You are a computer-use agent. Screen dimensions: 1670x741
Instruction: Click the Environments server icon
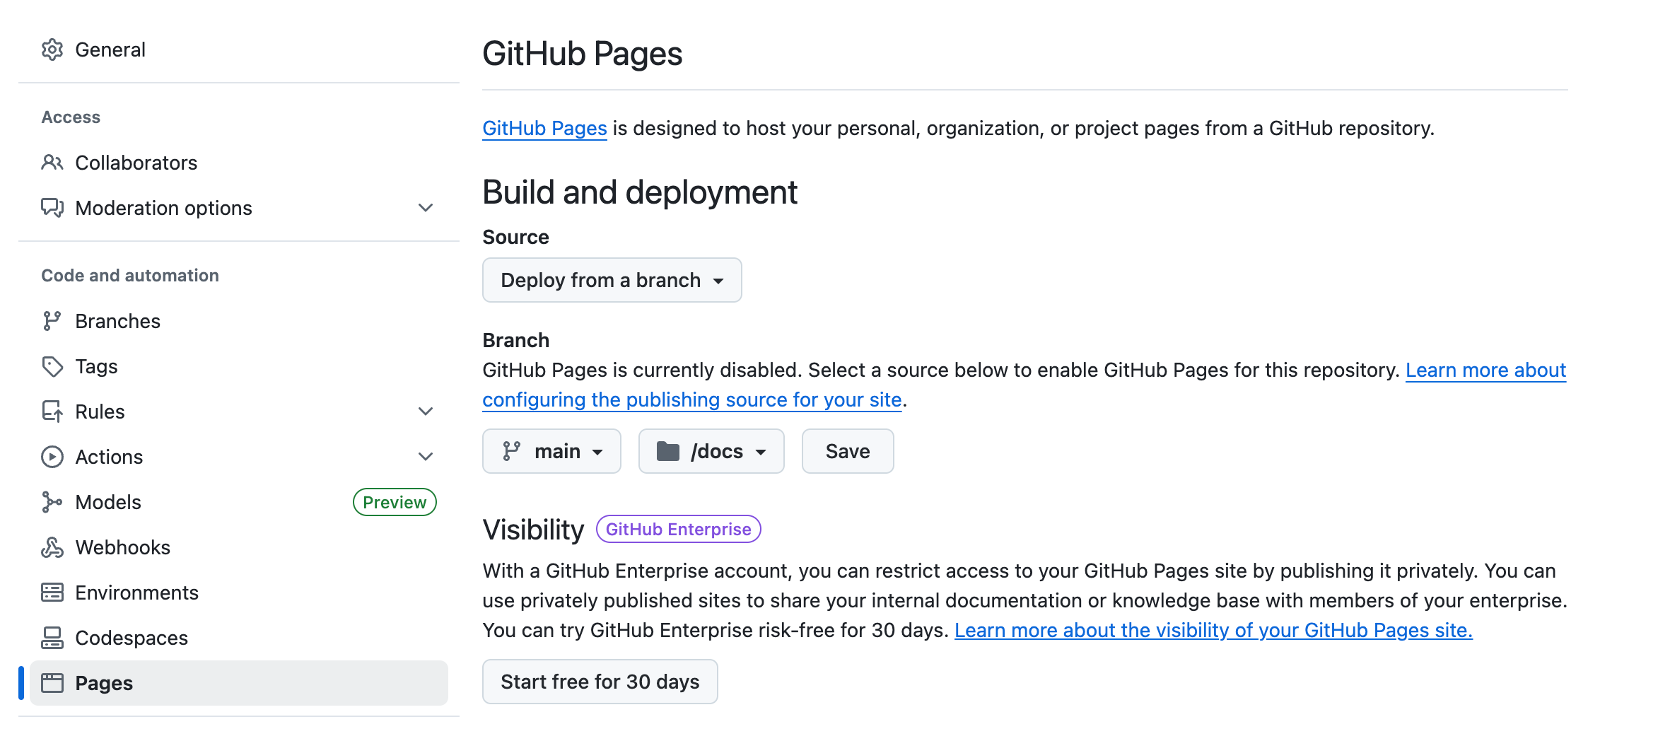52,593
